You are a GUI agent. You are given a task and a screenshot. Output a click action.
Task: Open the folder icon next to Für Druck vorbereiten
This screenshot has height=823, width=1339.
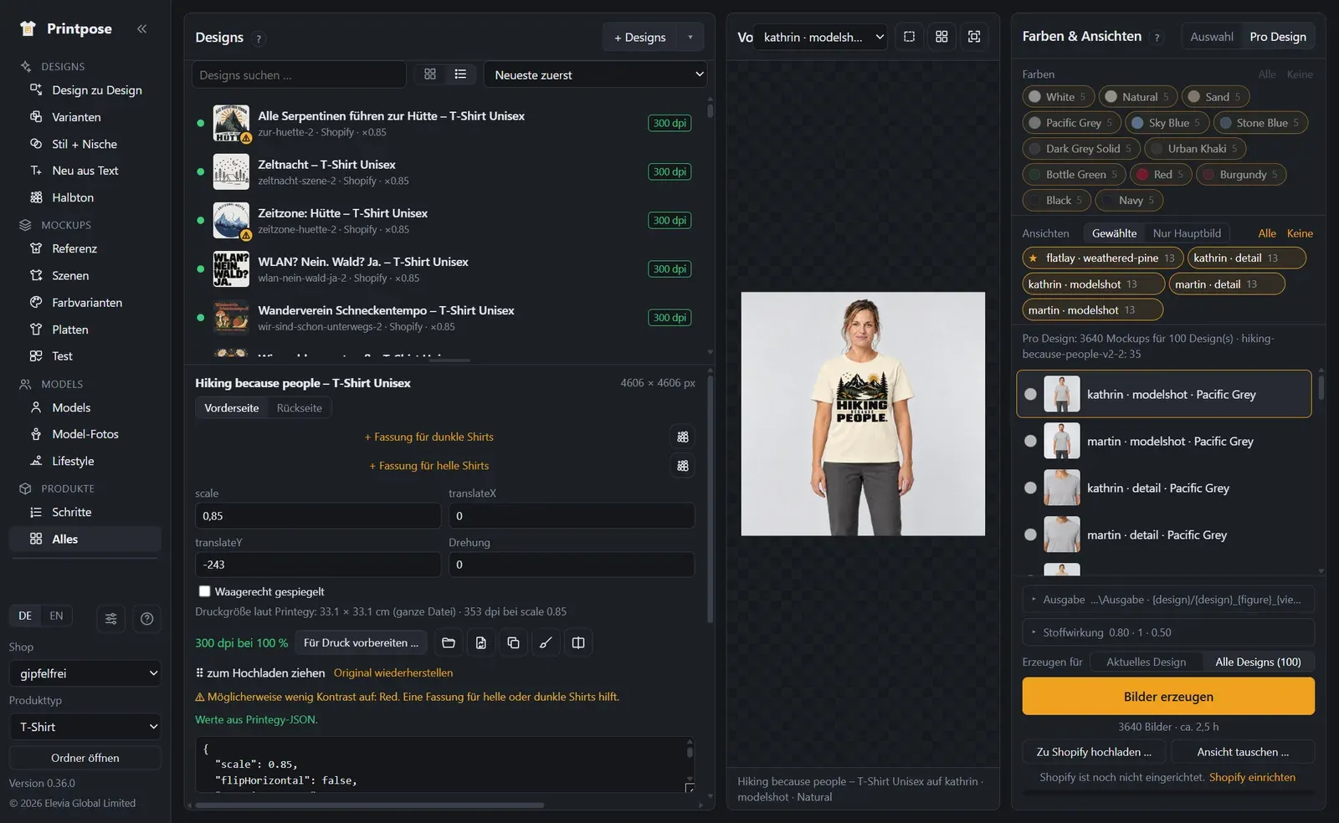449,642
